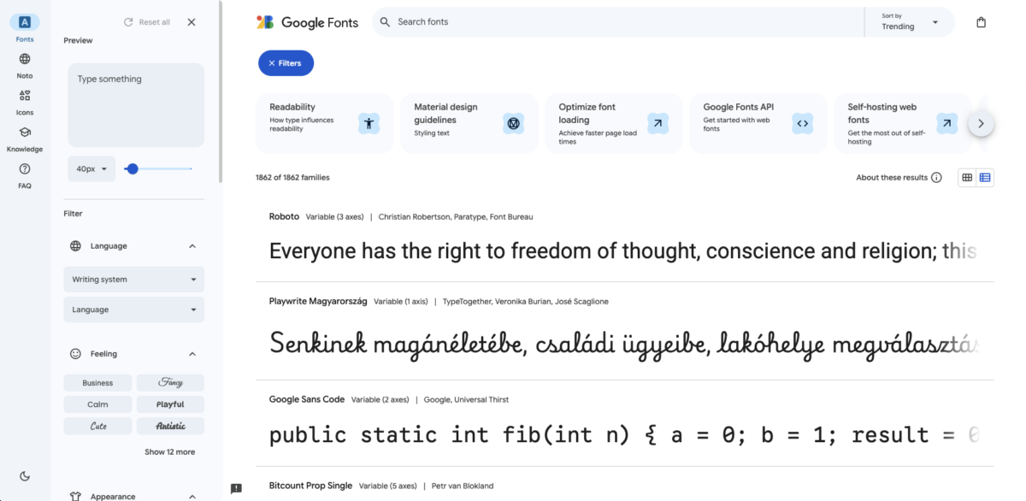This screenshot has height=501, width=1026.
Task: Open the Sort by Trending dropdown
Action: tap(909, 21)
